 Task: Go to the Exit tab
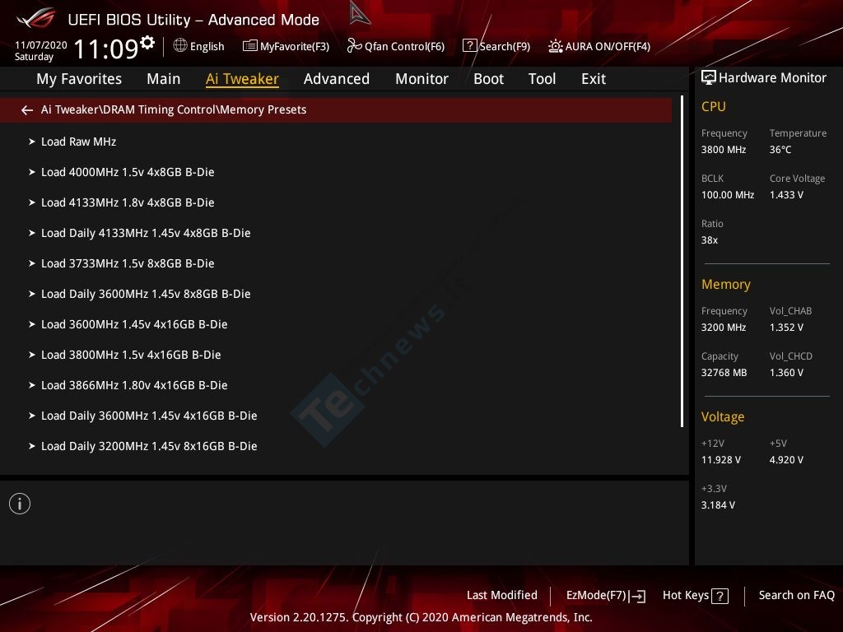tap(594, 79)
